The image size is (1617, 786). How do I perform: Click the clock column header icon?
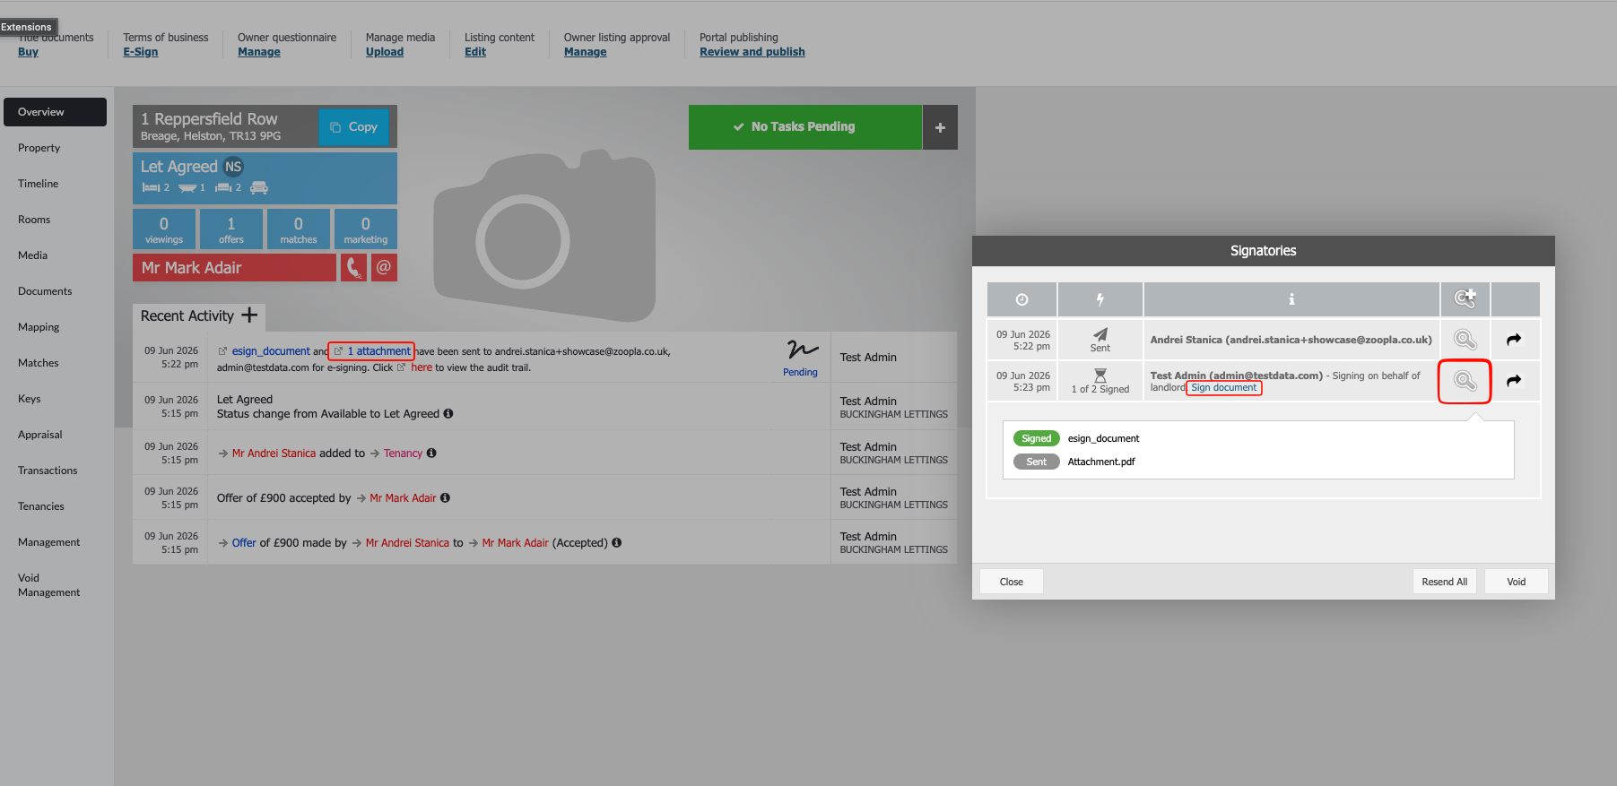[x=1021, y=299]
